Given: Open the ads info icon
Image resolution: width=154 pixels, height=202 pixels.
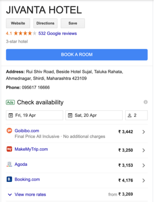Looking at the screenshot, I should tap(146, 102).
